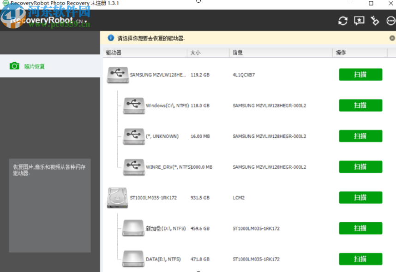Scan the DATA E: partition
The width and height of the screenshot is (396, 272).
point(360,259)
